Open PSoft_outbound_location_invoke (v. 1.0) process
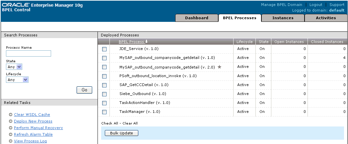This screenshot has width=348, height=144. coord(158,76)
